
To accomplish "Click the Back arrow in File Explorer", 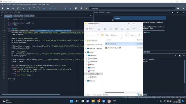I will tap(86, 35).
